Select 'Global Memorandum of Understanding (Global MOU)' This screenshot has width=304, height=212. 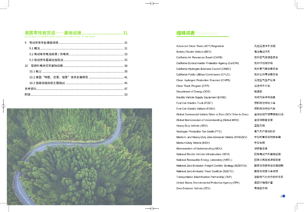208,120
